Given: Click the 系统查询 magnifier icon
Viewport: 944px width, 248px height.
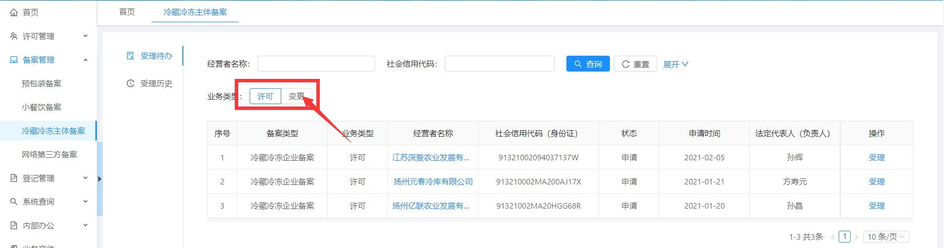Looking at the screenshot, I should 14,202.
